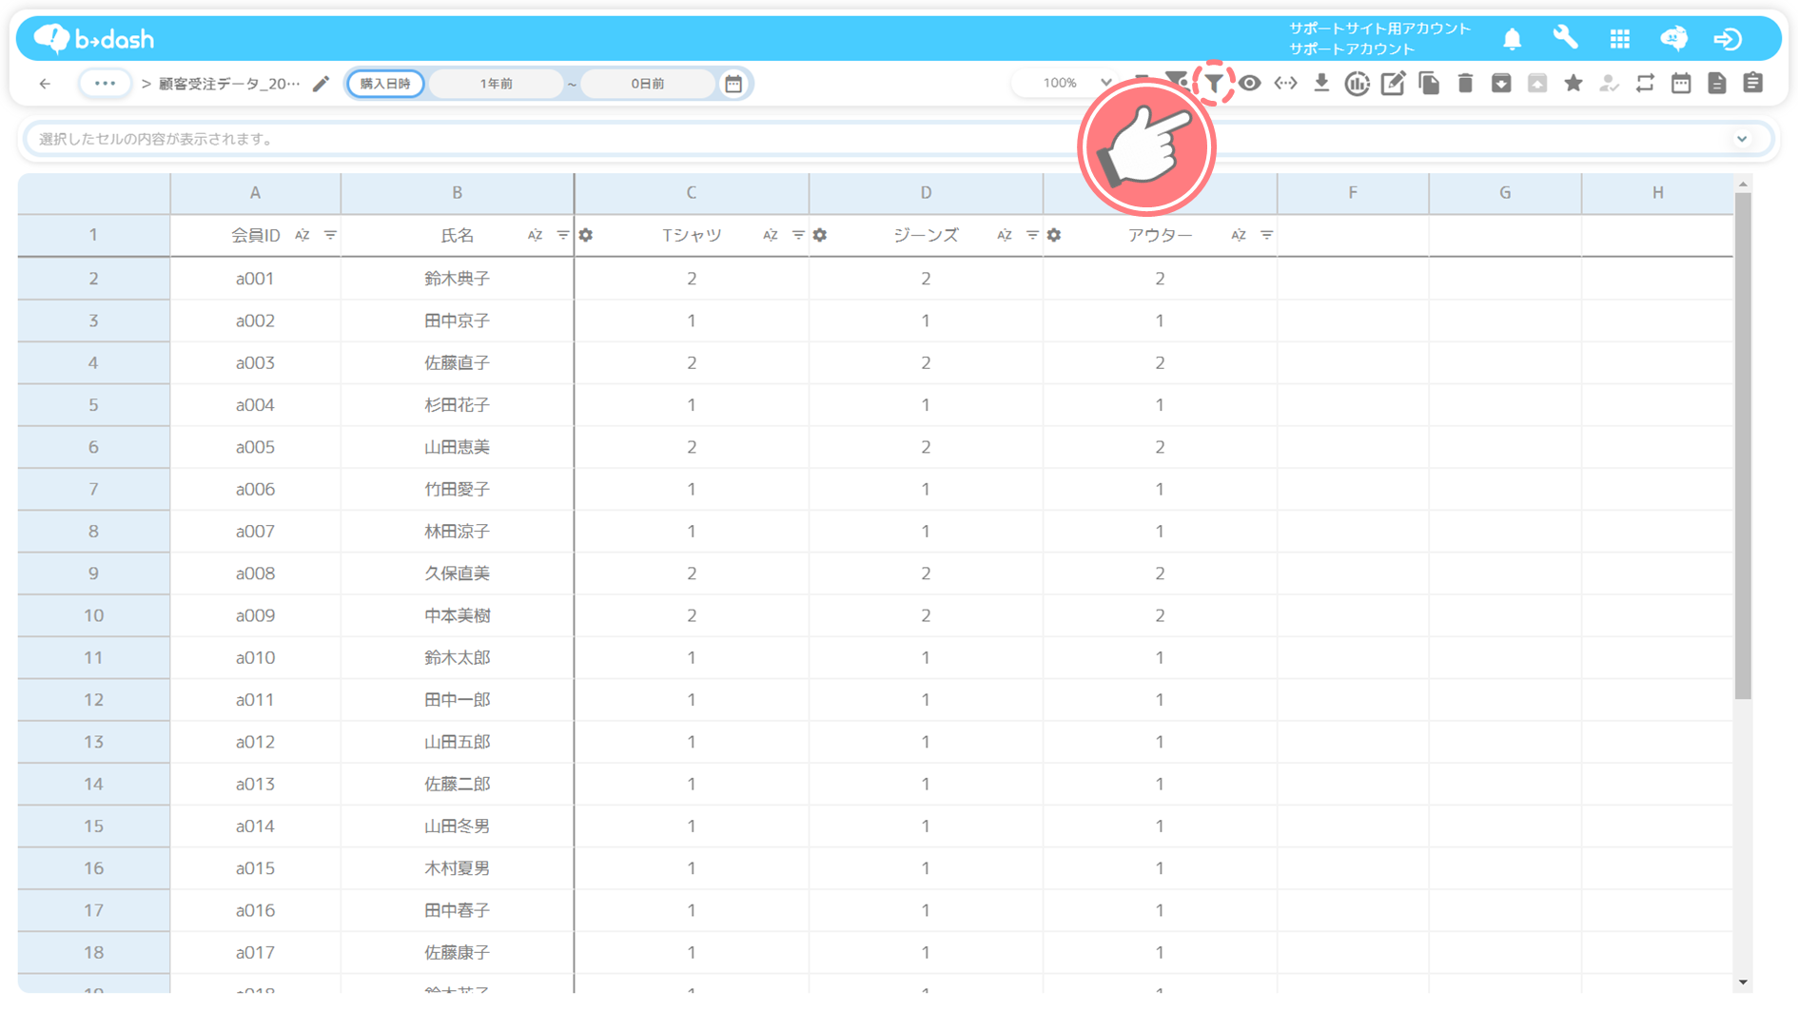Click the cell a010
Screen dimensions: 1798x1011
[255, 658]
